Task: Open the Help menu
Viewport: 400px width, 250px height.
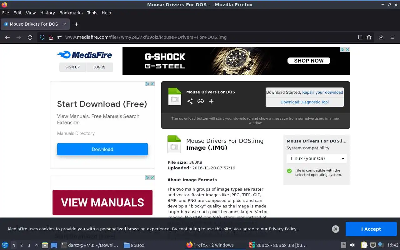Action: [x=106, y=13]
